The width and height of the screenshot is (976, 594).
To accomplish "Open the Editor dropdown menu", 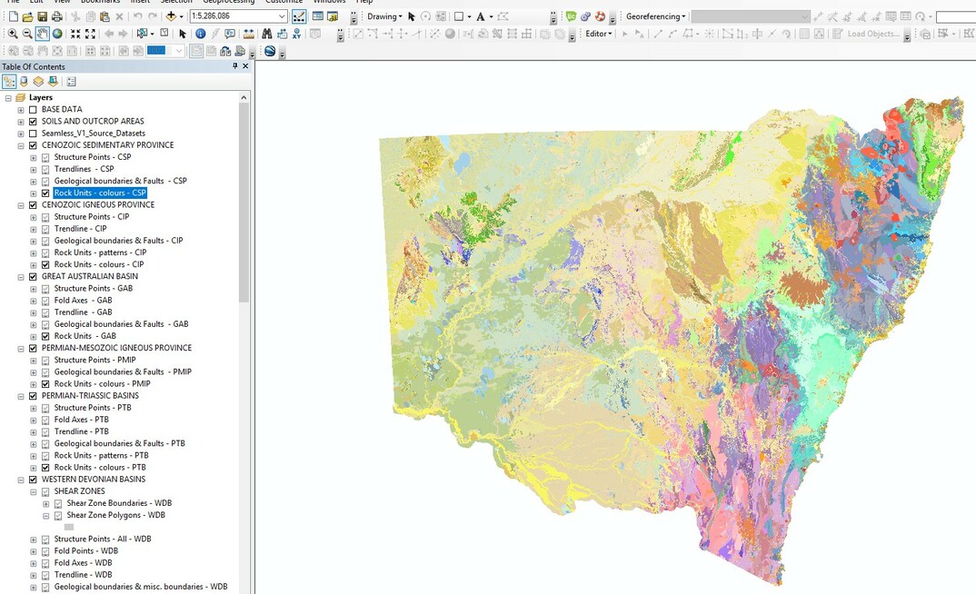I will (597, 34).
